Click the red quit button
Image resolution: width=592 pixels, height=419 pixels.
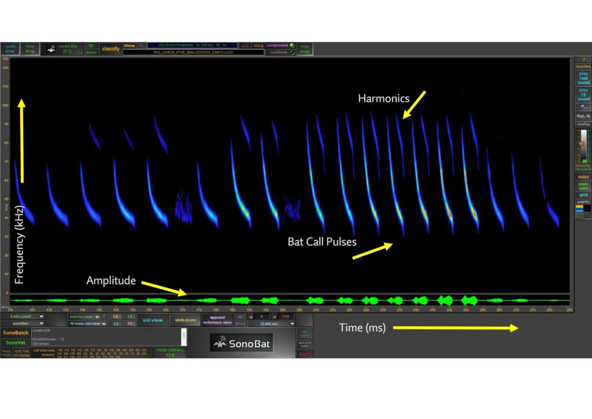(305, 354)
